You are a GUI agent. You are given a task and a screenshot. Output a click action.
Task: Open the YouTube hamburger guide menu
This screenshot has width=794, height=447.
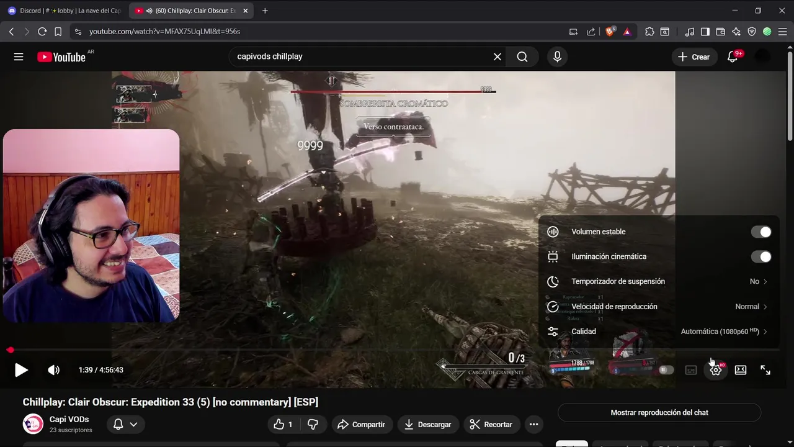click(x=19, y=56)
